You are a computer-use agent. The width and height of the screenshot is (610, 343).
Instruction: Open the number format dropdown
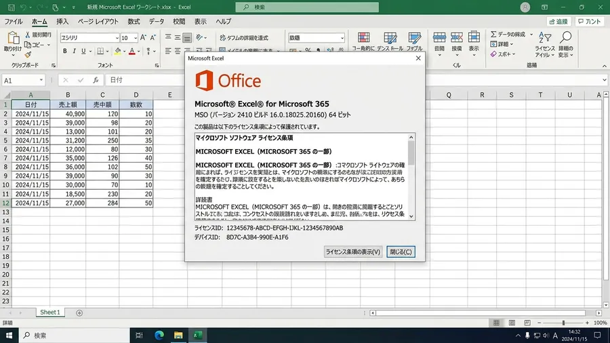342,38
